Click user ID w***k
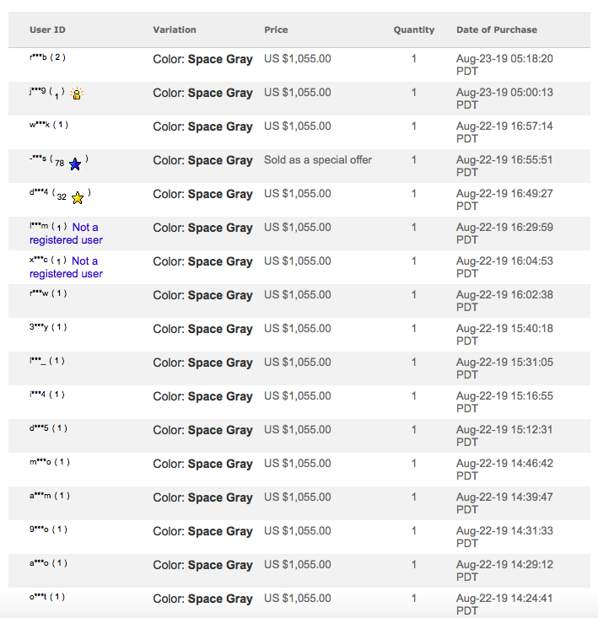 38,125
